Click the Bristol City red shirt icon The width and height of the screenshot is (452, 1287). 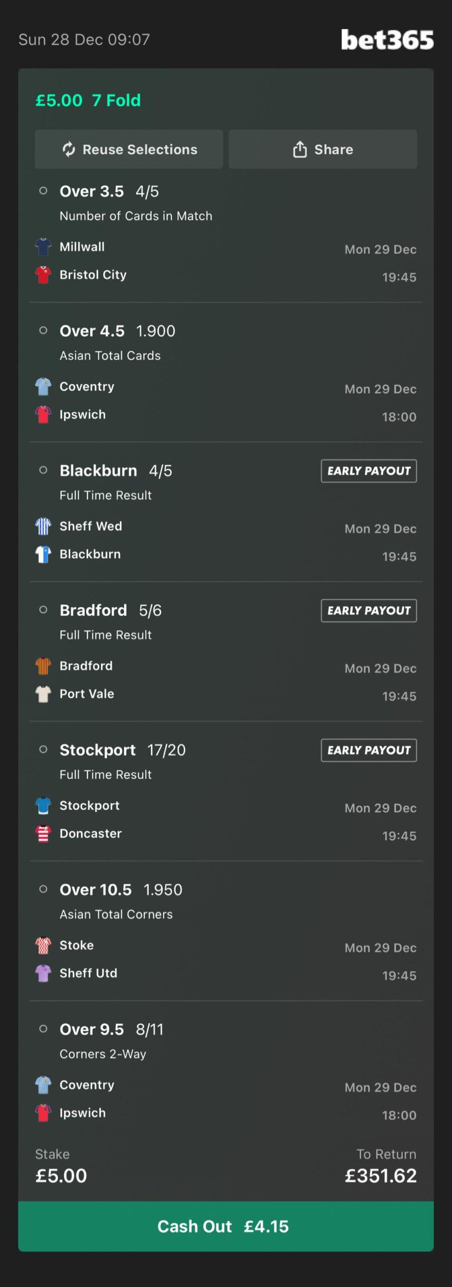(x=43, y=275)
